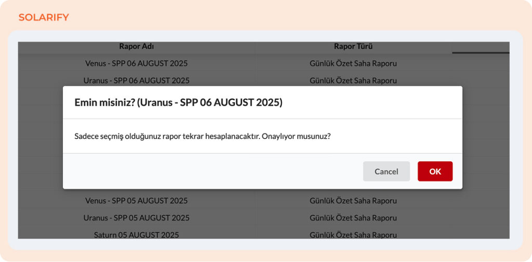Image resolution: width=532 pixels, height=262 pixels.
Task: Select the Uranus - SPP 06 AUGUST 2025 row
Action: pyautogui.click(x=136, y=80)
